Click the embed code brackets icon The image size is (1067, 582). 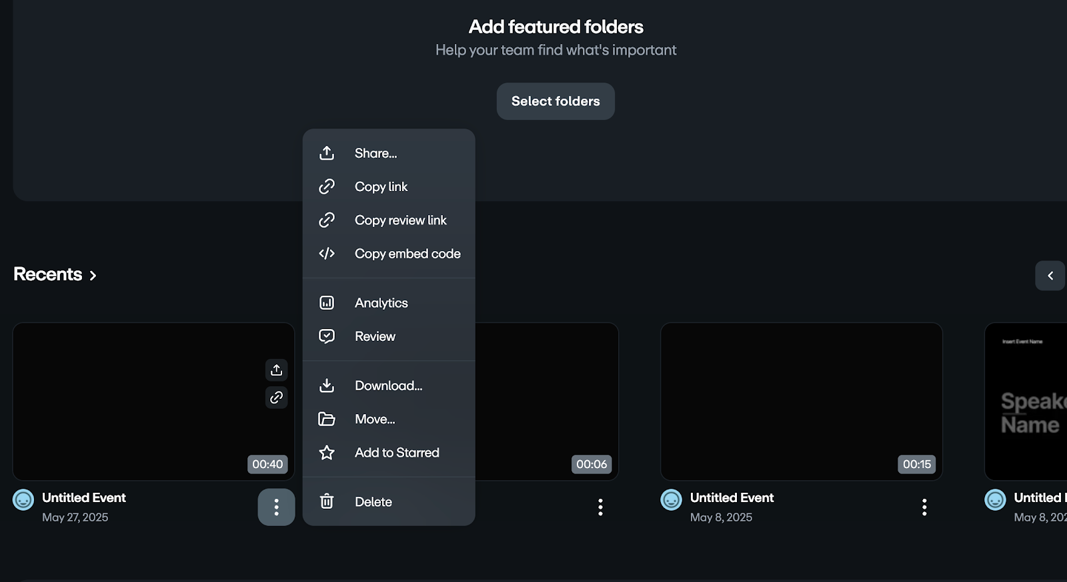click(x=327, y=254)
